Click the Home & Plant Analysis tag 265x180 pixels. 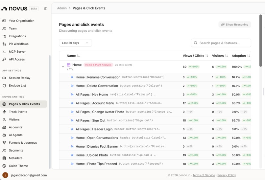point(98,65)
